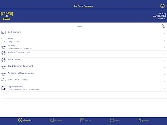Switch to the Groups tab

[x=144, y=120]
